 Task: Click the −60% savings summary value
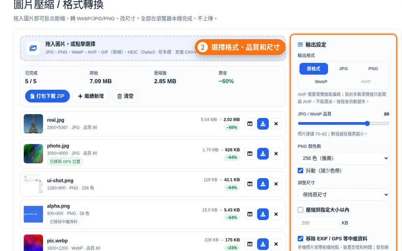[226, 82]
